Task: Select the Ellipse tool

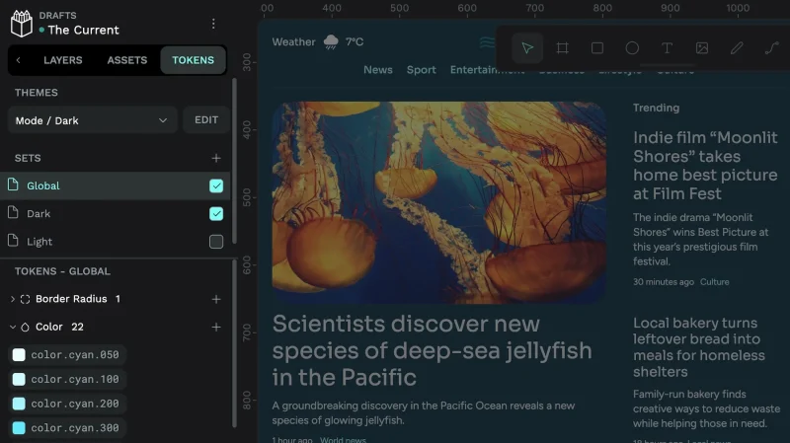Action: (632, 47)
